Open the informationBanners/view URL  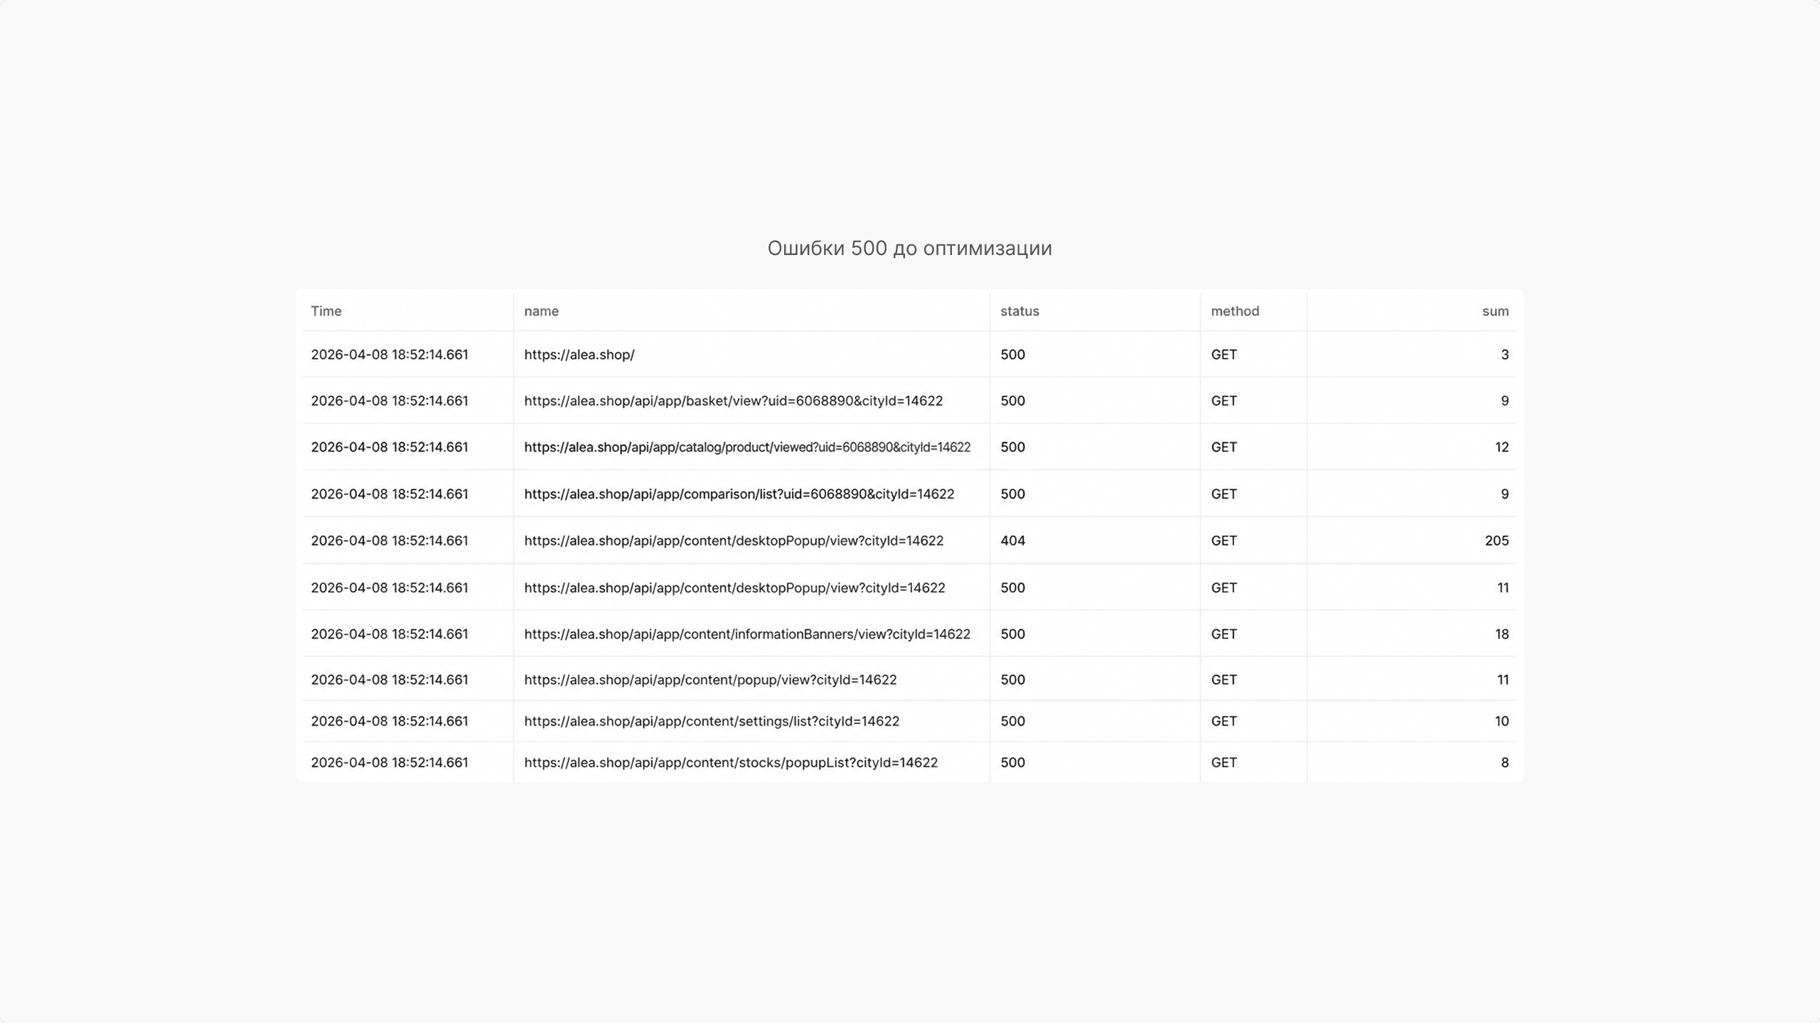click(x=747, y=634)
